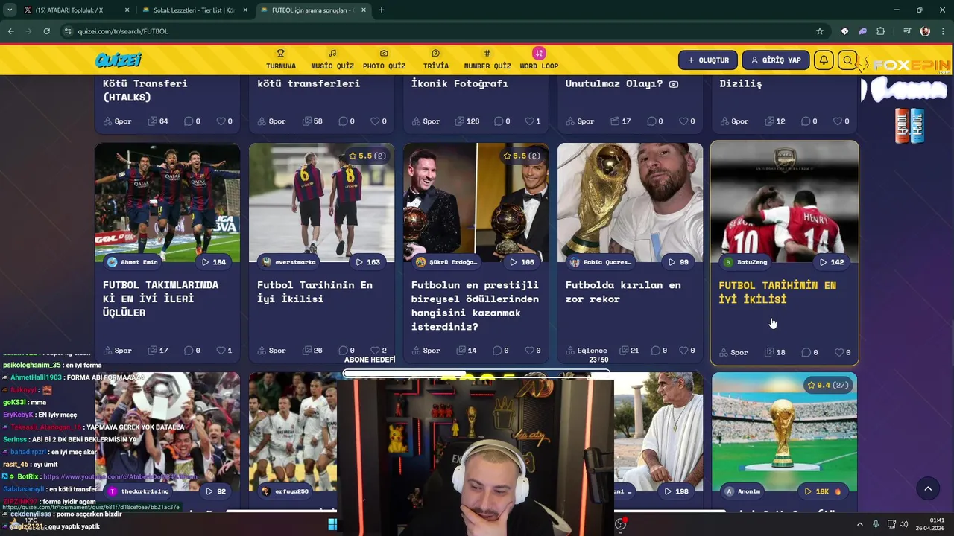954x536 pixels.
Task: Click the taskbar microphone icon
Action: click(x=876, y=524)
